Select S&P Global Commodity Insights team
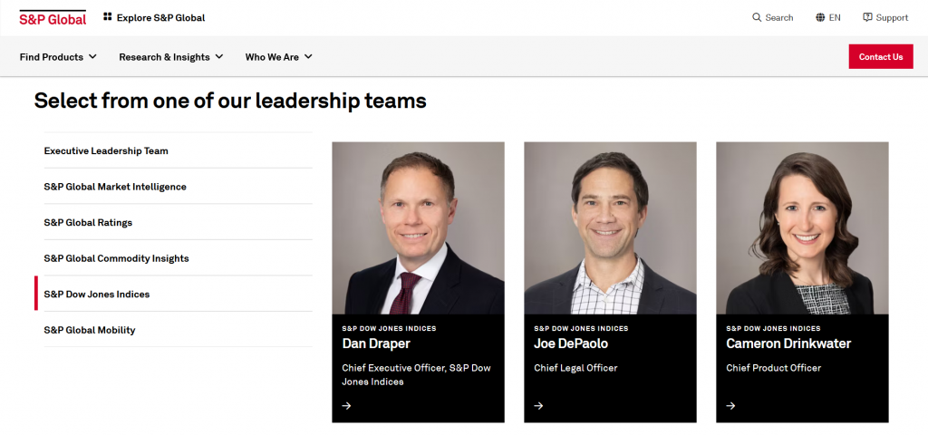This screenshot has height=435, width=928. point(116,258)
